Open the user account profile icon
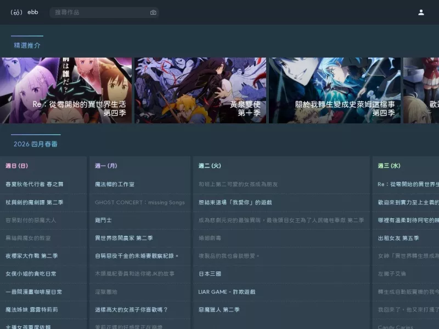 [421, 12]
